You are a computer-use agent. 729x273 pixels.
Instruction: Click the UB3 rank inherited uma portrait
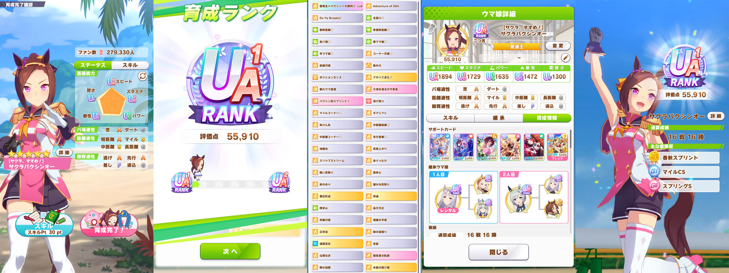tap(518, 199)
